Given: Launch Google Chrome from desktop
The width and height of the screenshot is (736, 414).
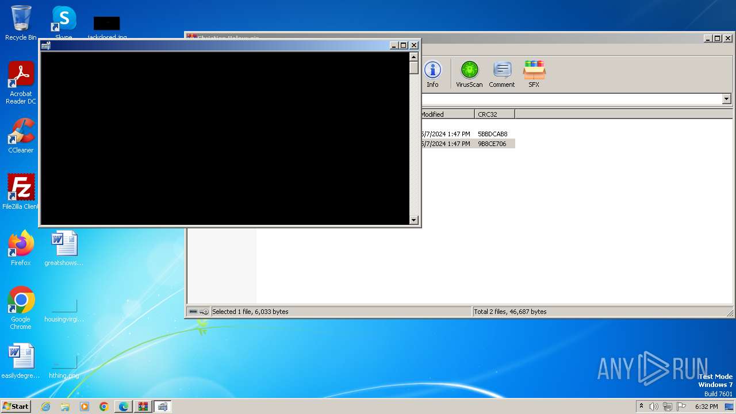Looking at the screenshot, I should click(x=21, y=308).
